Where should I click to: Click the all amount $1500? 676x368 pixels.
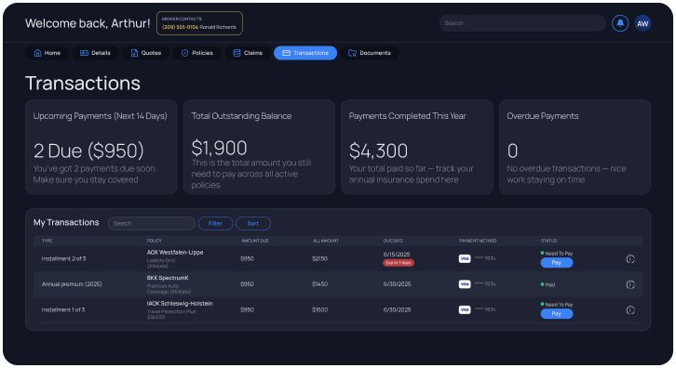(320, 309)
